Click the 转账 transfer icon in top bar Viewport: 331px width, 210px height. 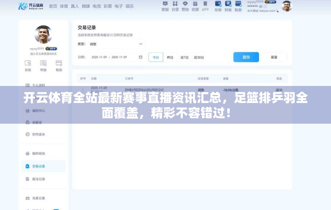[228, 7]
